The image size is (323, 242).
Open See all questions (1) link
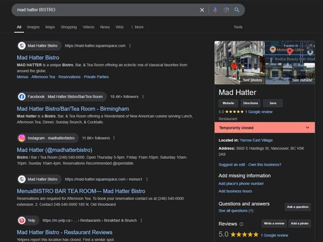[x=236, y=211]
